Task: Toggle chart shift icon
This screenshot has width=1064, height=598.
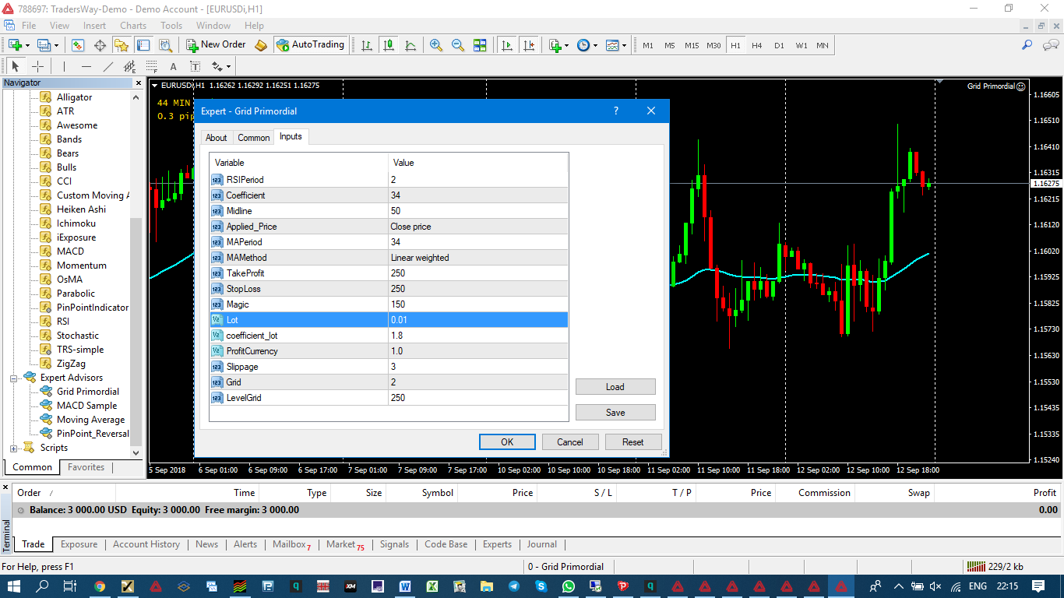Action: pyautogui.click(x=530, y=45)
